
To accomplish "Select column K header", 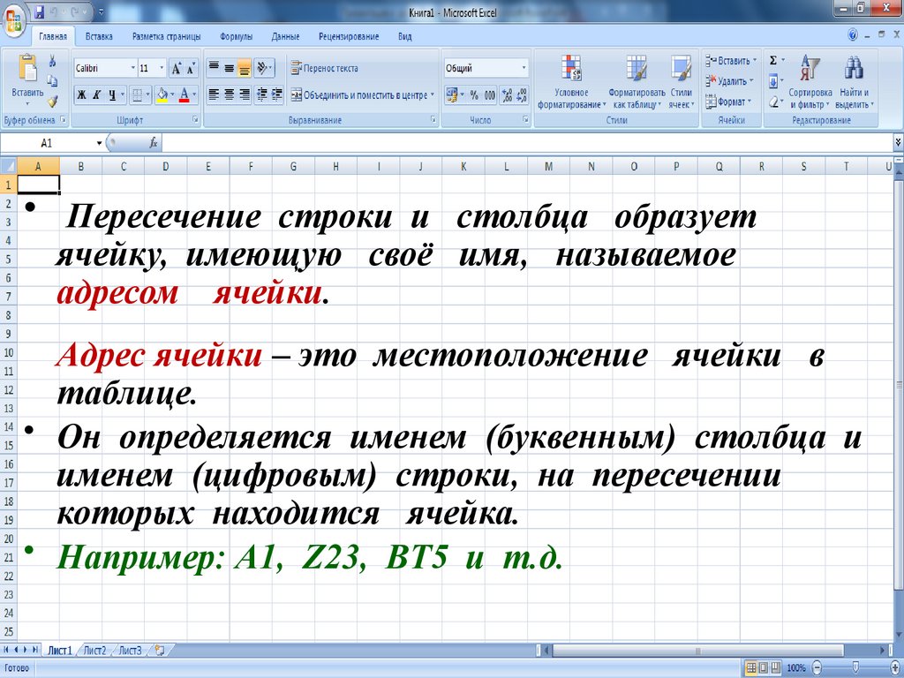I will click(463, 167).
